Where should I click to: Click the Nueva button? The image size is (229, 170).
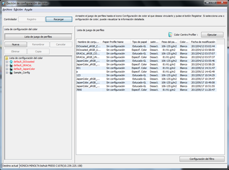(x=16, y=44)
